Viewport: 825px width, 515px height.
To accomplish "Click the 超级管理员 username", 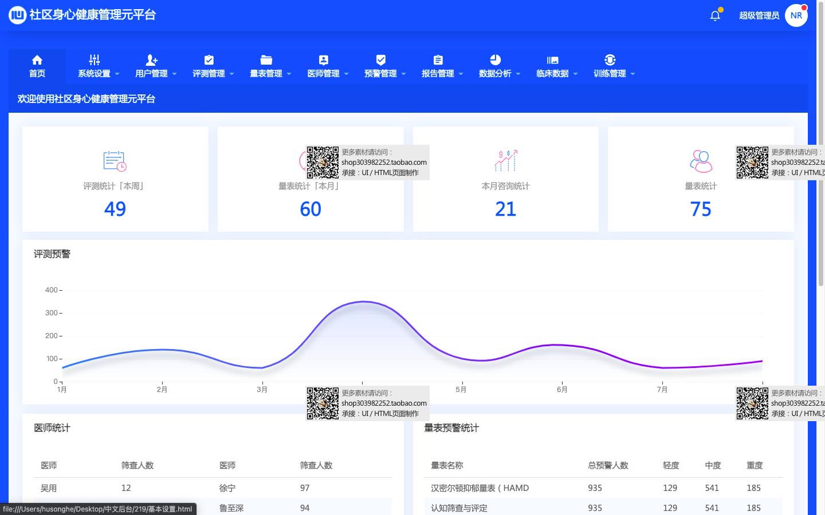I will coord(759,15).
